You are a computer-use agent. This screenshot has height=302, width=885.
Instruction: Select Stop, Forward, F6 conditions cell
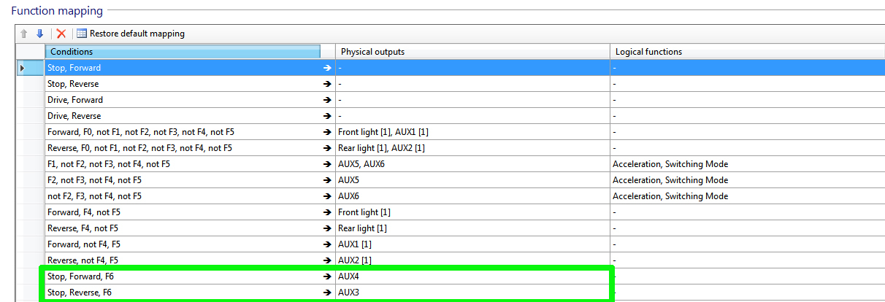click(189, 276)
